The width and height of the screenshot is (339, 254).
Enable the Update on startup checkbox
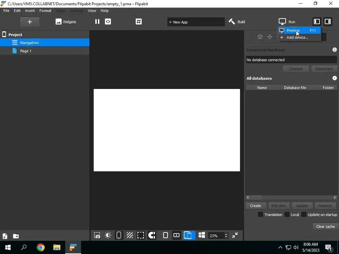coord(304,214)
